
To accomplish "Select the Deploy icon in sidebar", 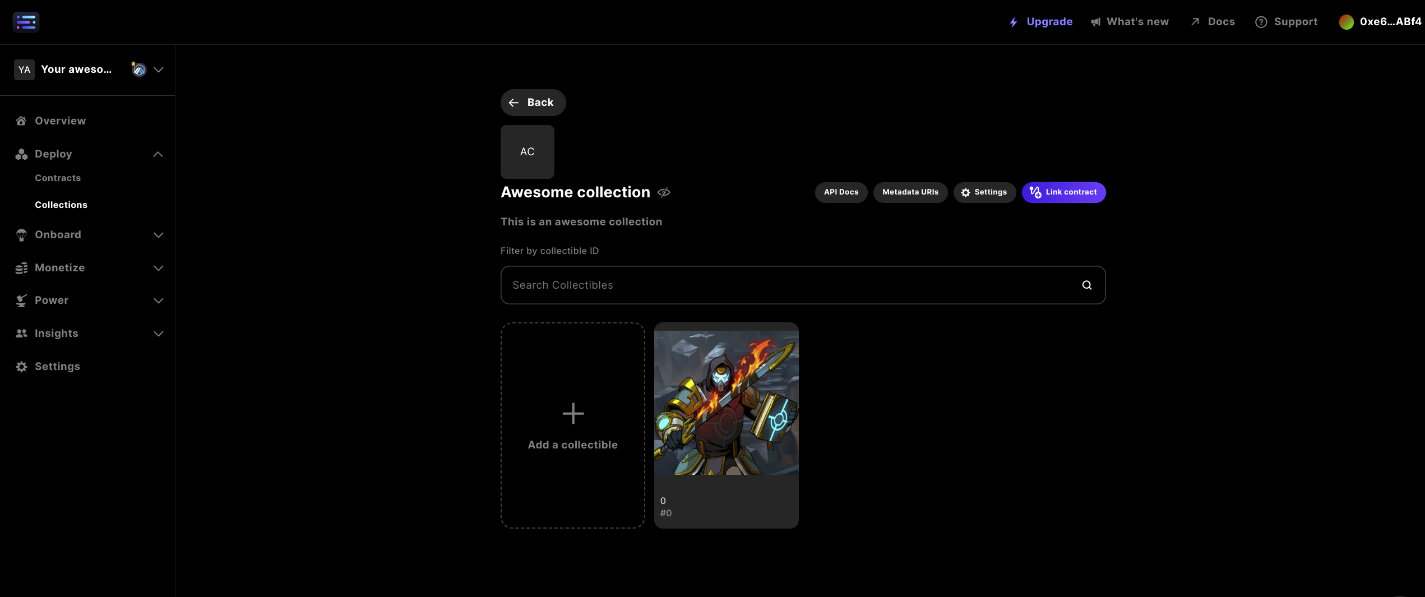I will [21, 154].
